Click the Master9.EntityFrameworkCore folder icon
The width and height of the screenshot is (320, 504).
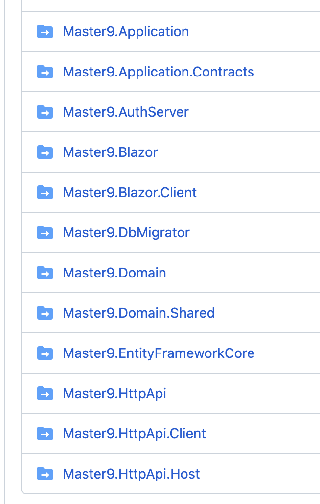click(x=45, y=353)
